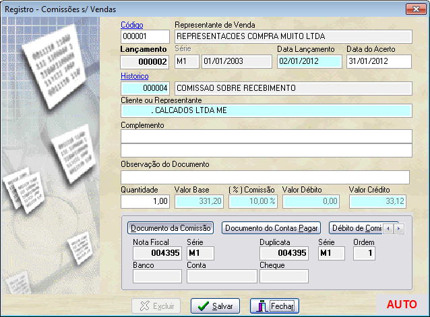Click the Banco field
Image resolution: width=430 pixels, height=317 pixels.
click(x=157, y=276)
